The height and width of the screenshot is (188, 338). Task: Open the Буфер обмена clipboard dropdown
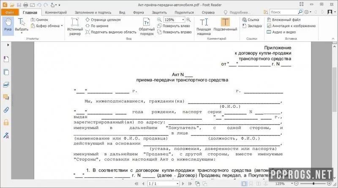pyautogui.click(x=47, y=26)
